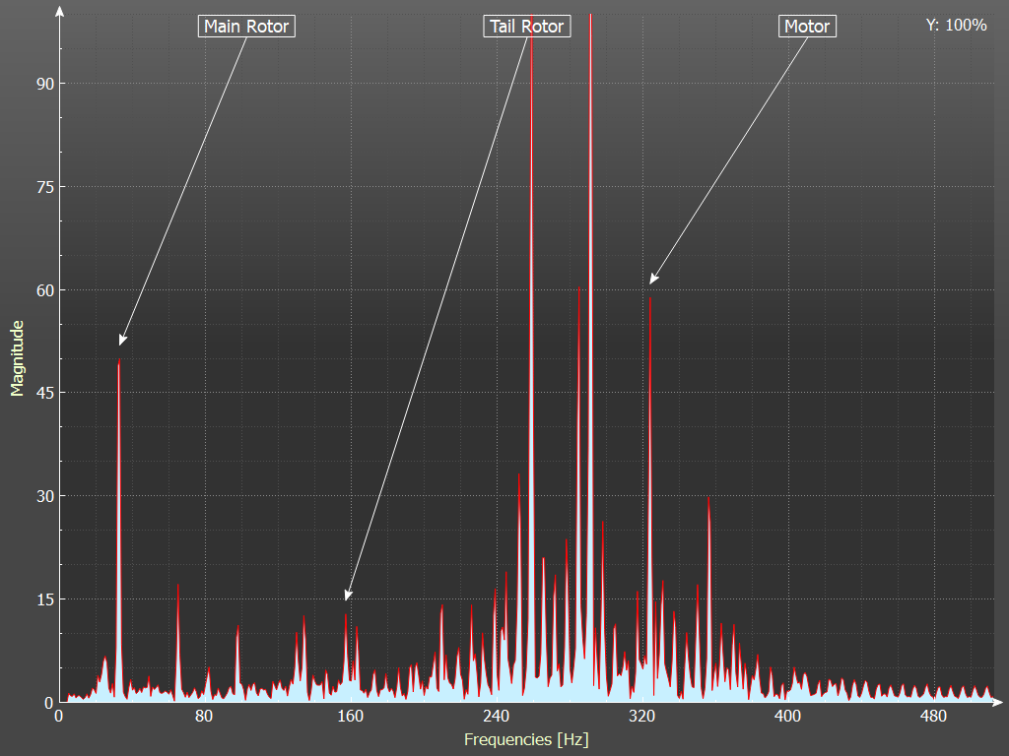
Task: Click the 60 tick label on magnitude axis
Action: [42, 290]
